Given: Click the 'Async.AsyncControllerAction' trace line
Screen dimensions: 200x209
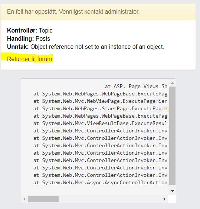Looking at the screenshot, I should coord(101,182).
